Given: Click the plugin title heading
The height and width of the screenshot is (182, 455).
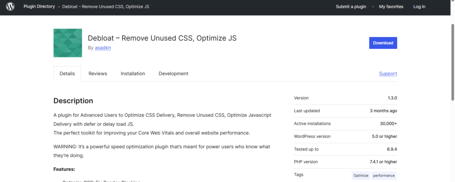Looking at the screenshot, I should click(x=162, y=38).
